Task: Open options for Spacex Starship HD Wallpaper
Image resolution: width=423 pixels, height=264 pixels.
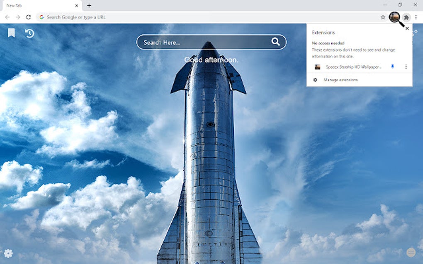Action: tap(406, 67)
